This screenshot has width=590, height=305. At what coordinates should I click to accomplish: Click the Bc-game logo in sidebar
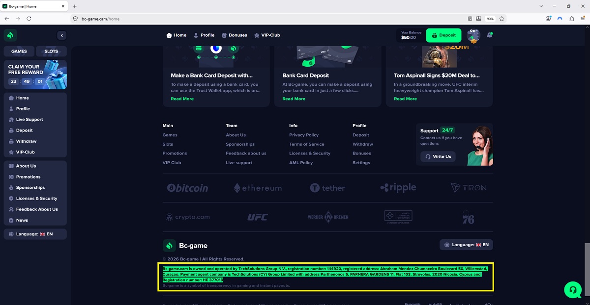click(x=11, y=35)
